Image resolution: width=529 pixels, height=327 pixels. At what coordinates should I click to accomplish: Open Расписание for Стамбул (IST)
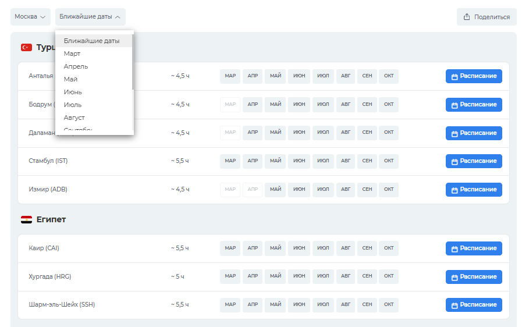[474, 161]
